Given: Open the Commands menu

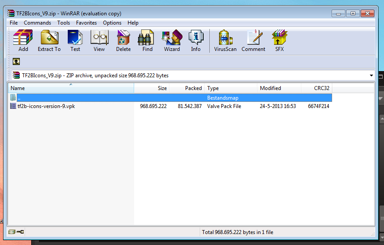Looking at the screenshot, I should 37,23.
